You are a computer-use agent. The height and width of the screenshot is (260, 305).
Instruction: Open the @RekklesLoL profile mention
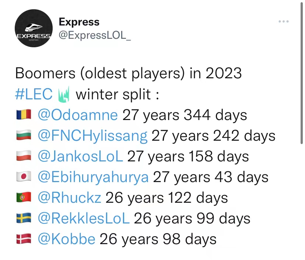tap(84, 218)
